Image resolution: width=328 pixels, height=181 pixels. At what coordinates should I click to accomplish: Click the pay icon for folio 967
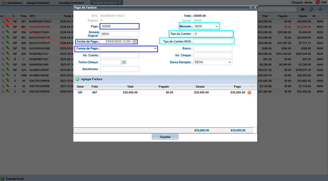coord(8,22)
